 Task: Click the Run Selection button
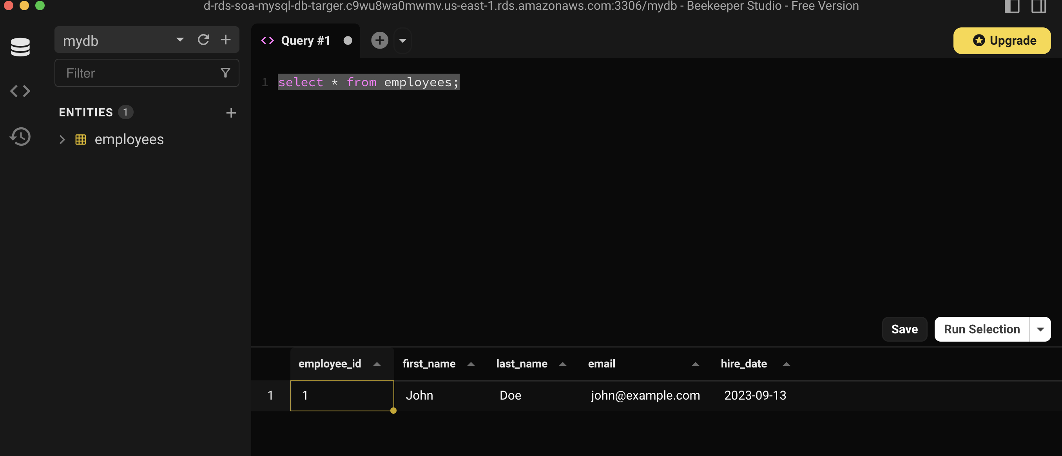[982, 329]
